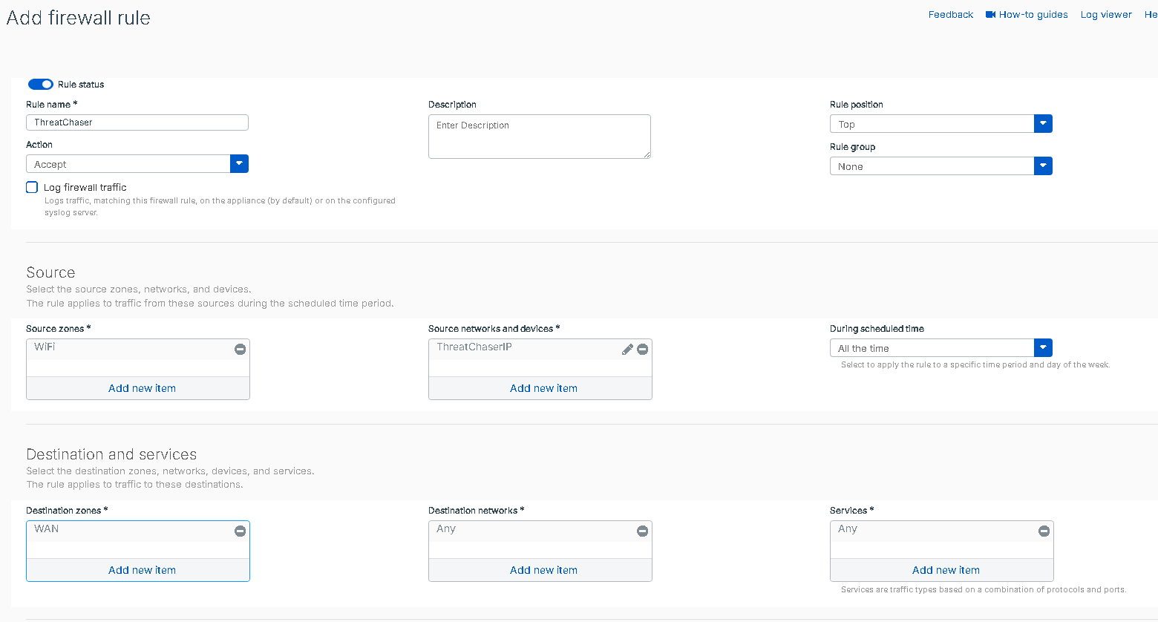Add new item to Services
The width and height of the screenshot is (1158, 622).
click(946, 570)
